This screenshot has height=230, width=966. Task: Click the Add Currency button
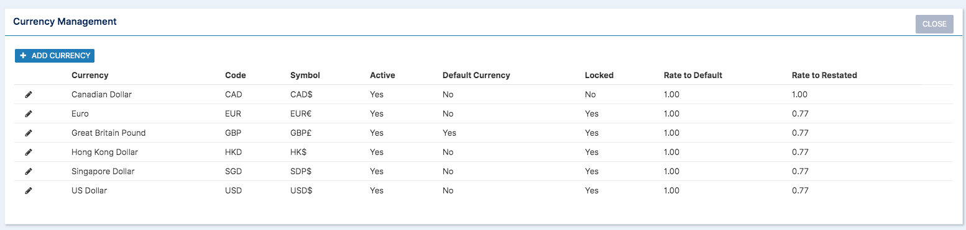pos(55,56)
